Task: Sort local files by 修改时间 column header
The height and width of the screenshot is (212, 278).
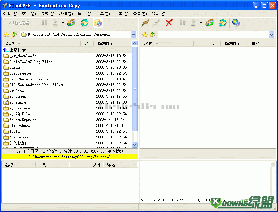Action: coord(105,44)
